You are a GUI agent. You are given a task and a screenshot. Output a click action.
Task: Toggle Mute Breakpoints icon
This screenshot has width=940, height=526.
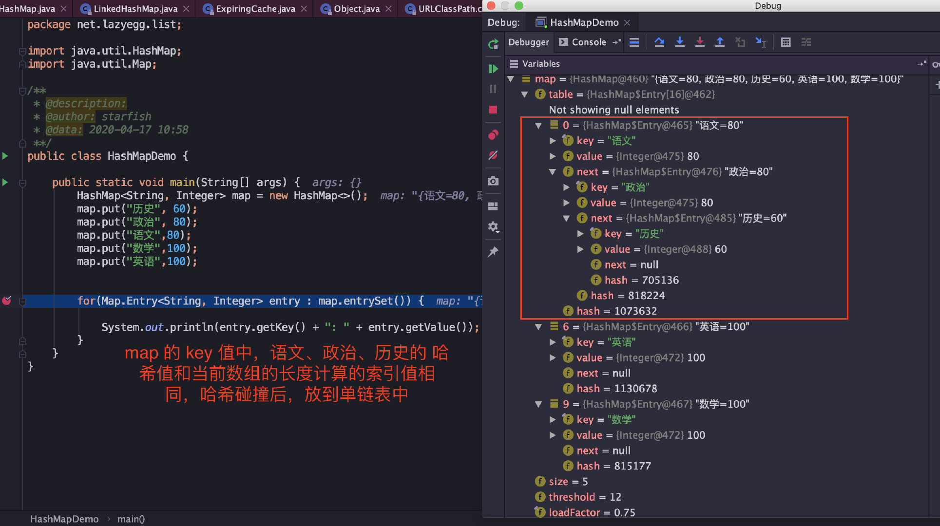[x=493, y=155]
